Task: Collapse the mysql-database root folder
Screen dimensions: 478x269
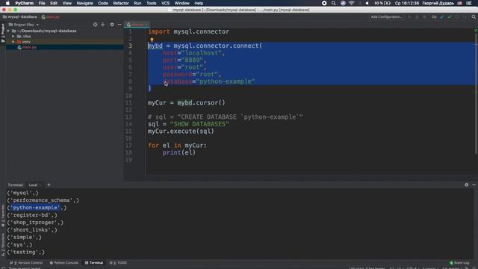Action: point(8,31)
